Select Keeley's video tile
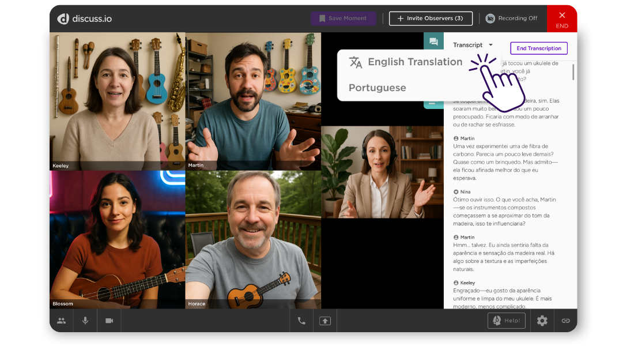 click(117, 101)
